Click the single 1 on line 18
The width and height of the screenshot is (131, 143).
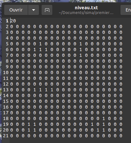click(104, 118)
